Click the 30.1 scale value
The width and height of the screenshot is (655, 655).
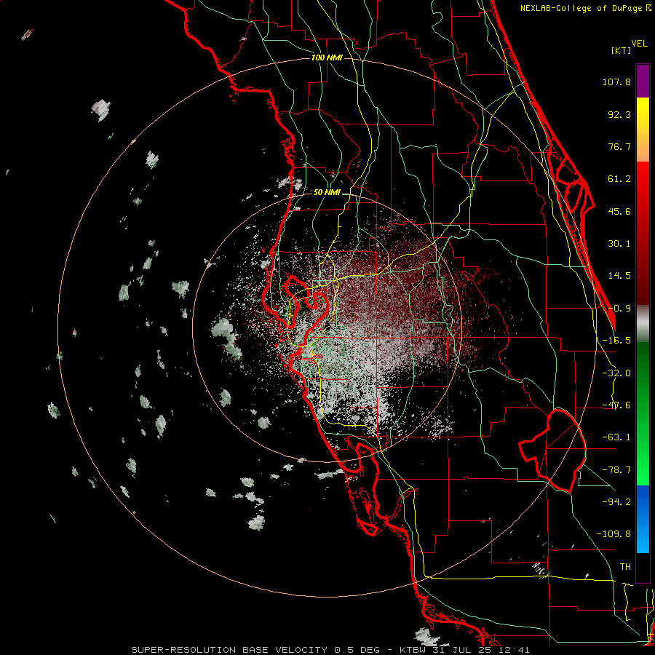(x=619, y=244)
